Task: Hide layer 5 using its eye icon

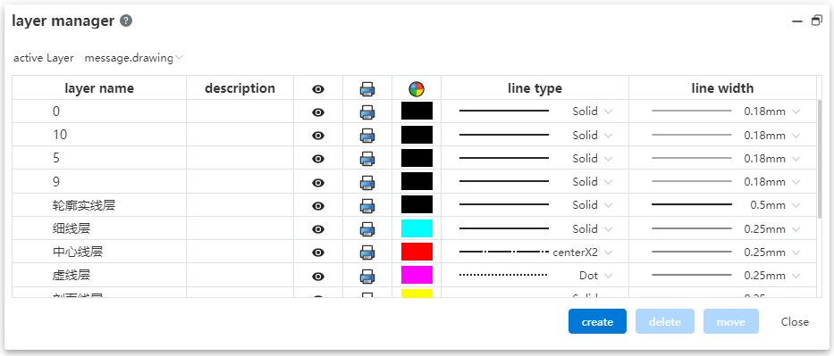Action: (318, 159)
